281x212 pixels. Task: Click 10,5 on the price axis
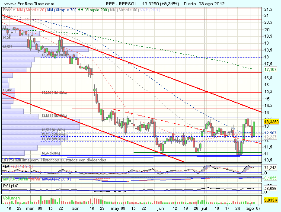click(268, 160)
